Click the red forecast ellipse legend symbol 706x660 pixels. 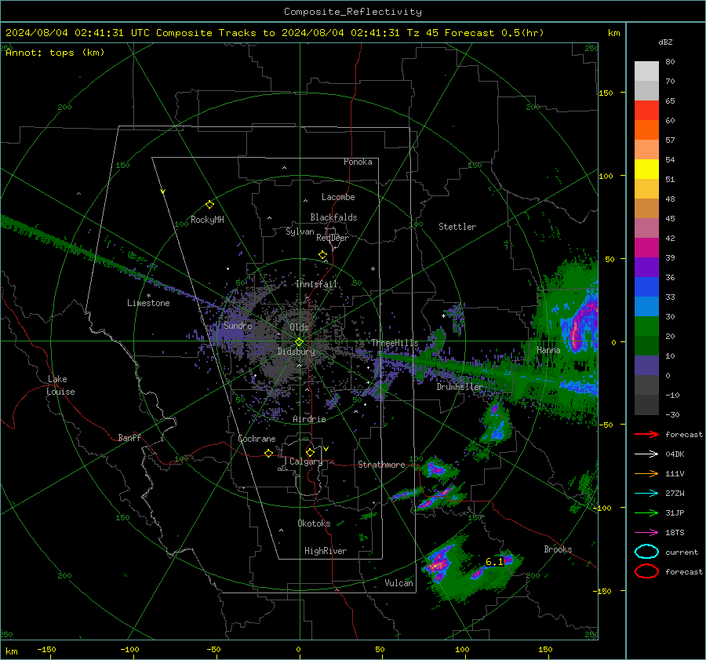[x=647, y=571]
